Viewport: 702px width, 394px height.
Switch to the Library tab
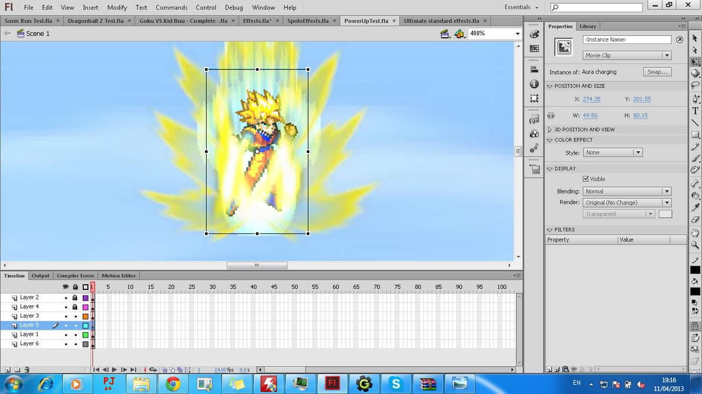(x=588, y=26)
